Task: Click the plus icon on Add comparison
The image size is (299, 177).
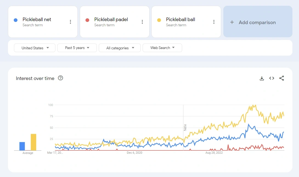Action: pos(232,22)
